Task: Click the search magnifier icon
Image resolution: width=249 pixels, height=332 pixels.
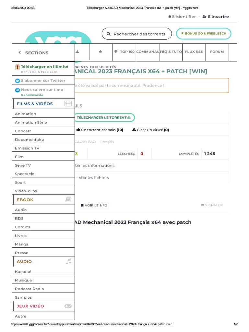Action: pos(109,34)
